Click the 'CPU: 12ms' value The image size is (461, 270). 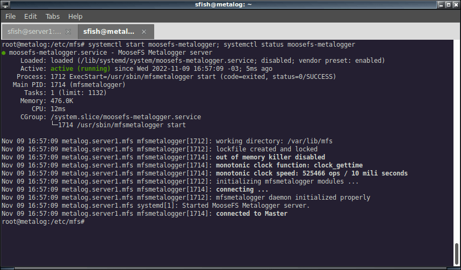(58, 109)
